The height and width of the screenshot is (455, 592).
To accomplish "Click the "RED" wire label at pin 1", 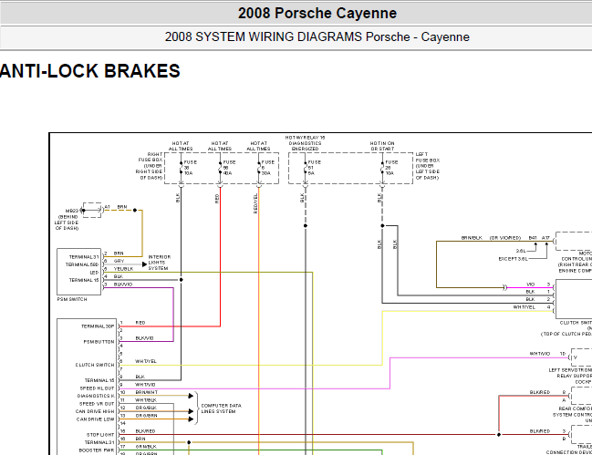I will point(140,323).
